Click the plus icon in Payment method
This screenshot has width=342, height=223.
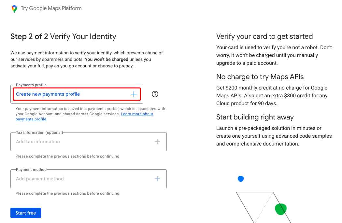(x=157, y=179)
